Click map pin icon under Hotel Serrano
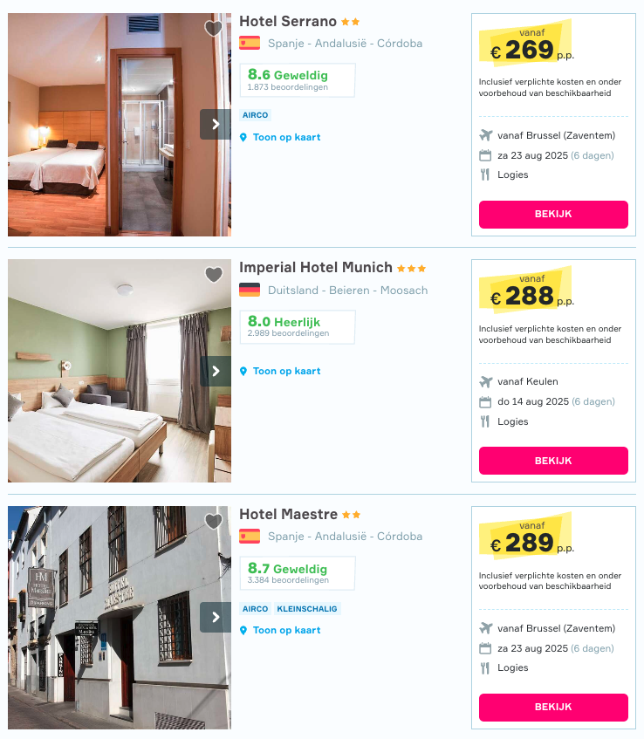The image size is (644, 739). click(x=243, y=138)
